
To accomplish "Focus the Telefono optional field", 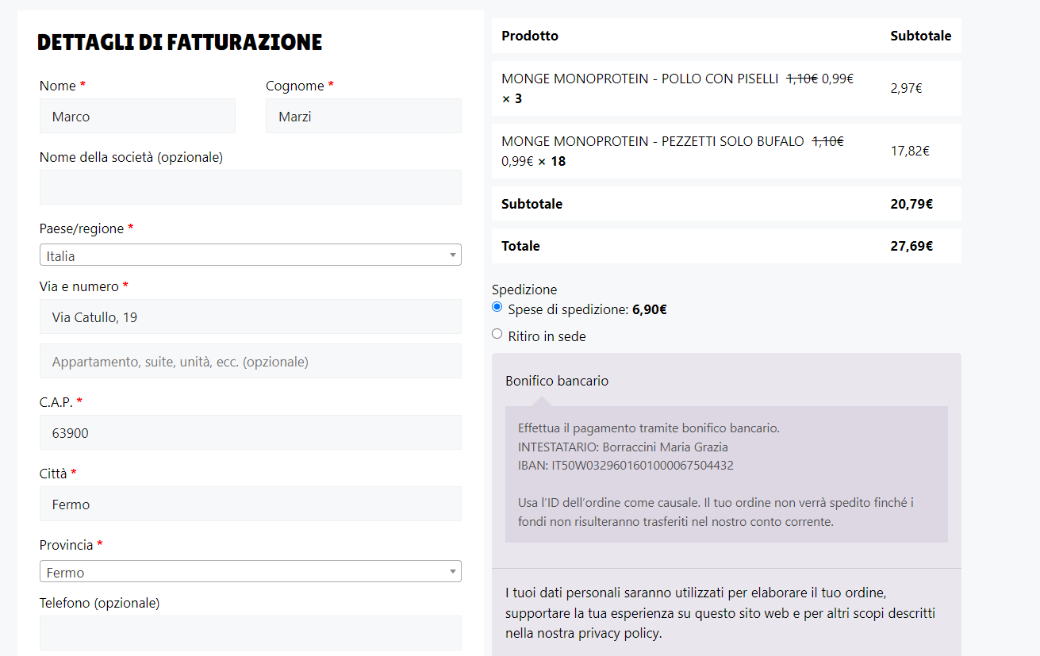I will point(250,633).
